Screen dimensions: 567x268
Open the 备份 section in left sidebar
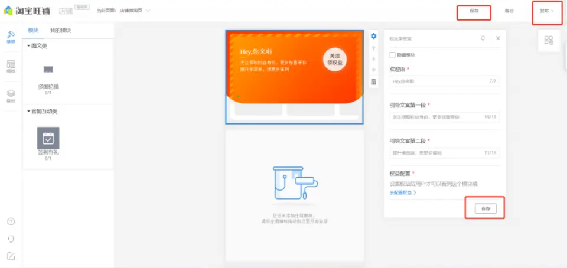point(11,96)
